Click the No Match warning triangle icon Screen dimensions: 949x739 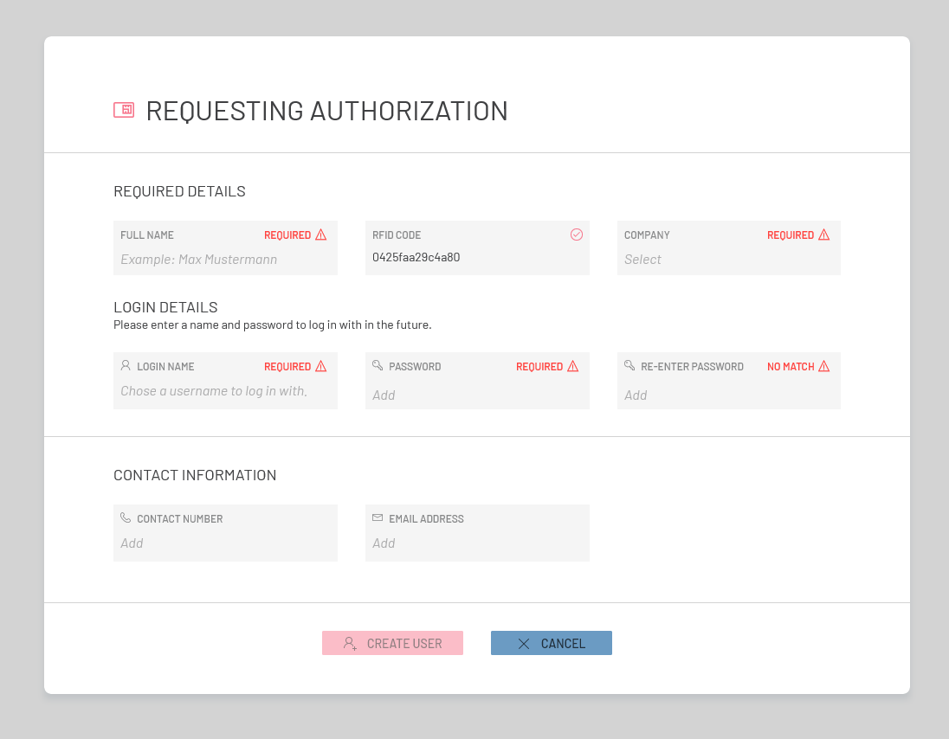823,366
